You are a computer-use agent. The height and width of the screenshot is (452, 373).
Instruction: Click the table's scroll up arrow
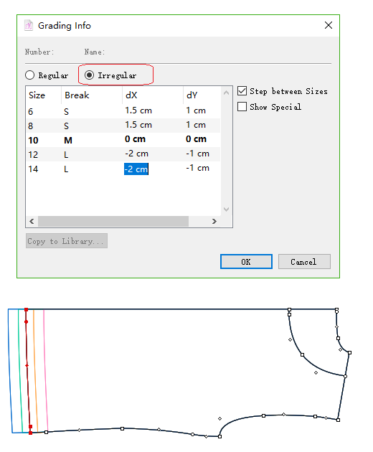coord(226,93)
